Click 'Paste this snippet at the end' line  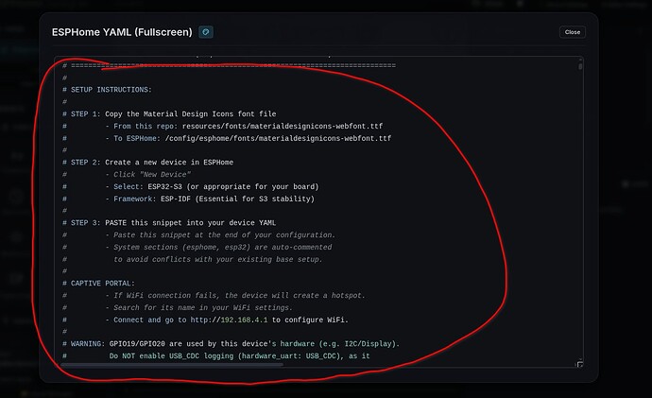click(198, 235)
